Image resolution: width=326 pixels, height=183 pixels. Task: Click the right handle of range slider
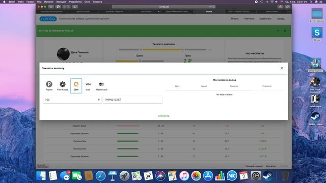tap(183, 50)
